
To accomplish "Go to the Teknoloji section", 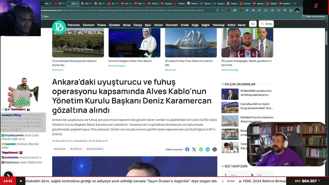I will click(x=218, y=25).
